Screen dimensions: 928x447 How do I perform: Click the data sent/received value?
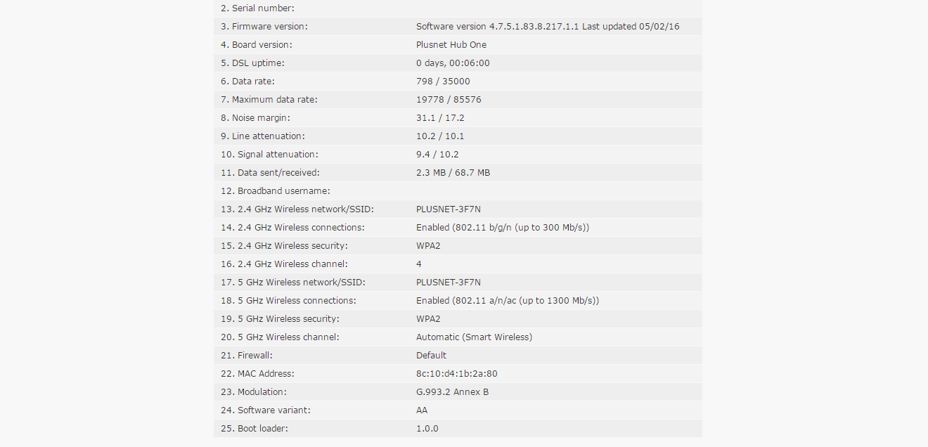pos(453,173)
